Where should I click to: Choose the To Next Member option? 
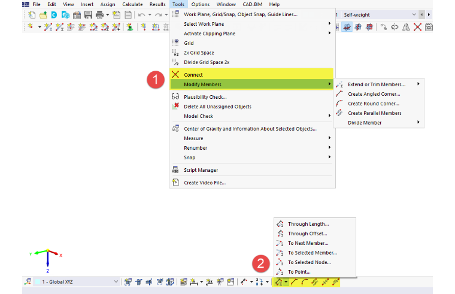click(314, 243)
